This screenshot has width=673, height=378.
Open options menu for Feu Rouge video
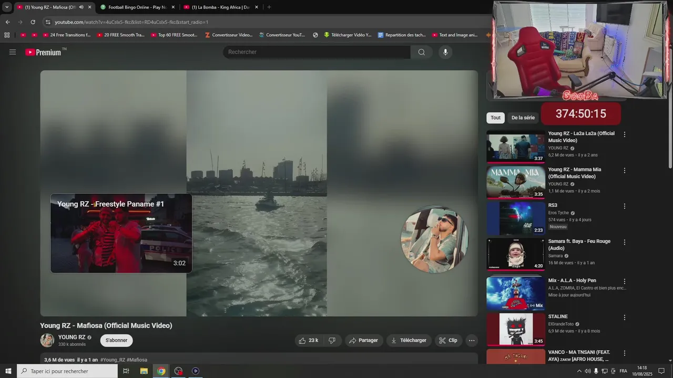(x=625, y=243)
